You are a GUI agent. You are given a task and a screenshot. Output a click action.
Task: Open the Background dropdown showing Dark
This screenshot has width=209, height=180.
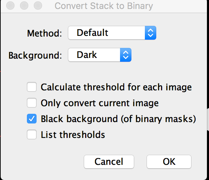pos(94,54)
